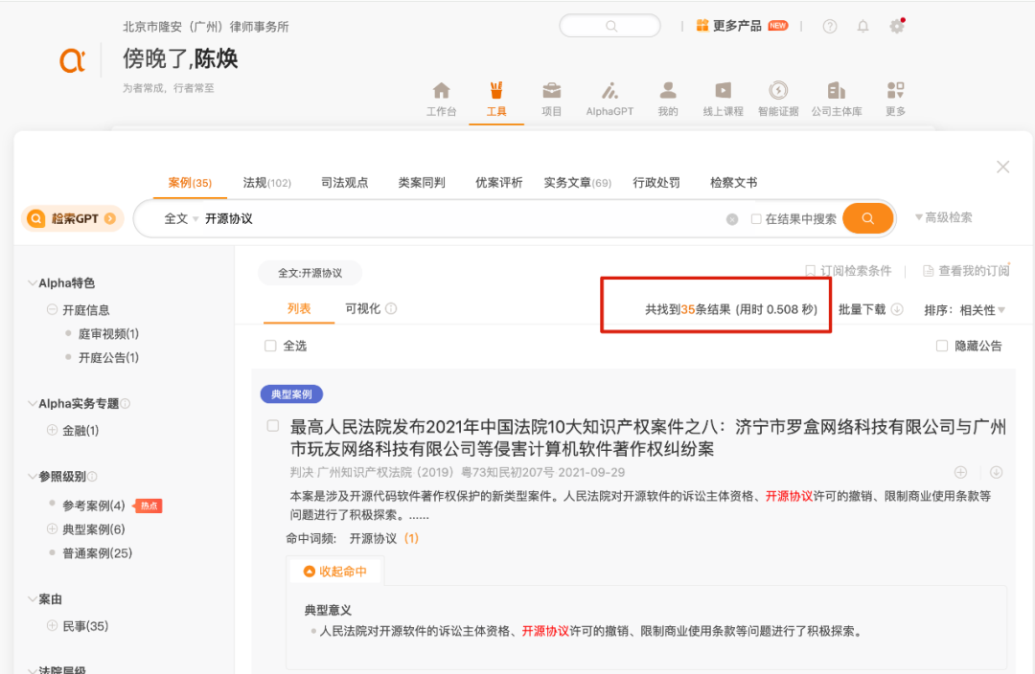
Task: Check the 全选 checkbox
Action: pyautogui.click(x=270, y=346)
